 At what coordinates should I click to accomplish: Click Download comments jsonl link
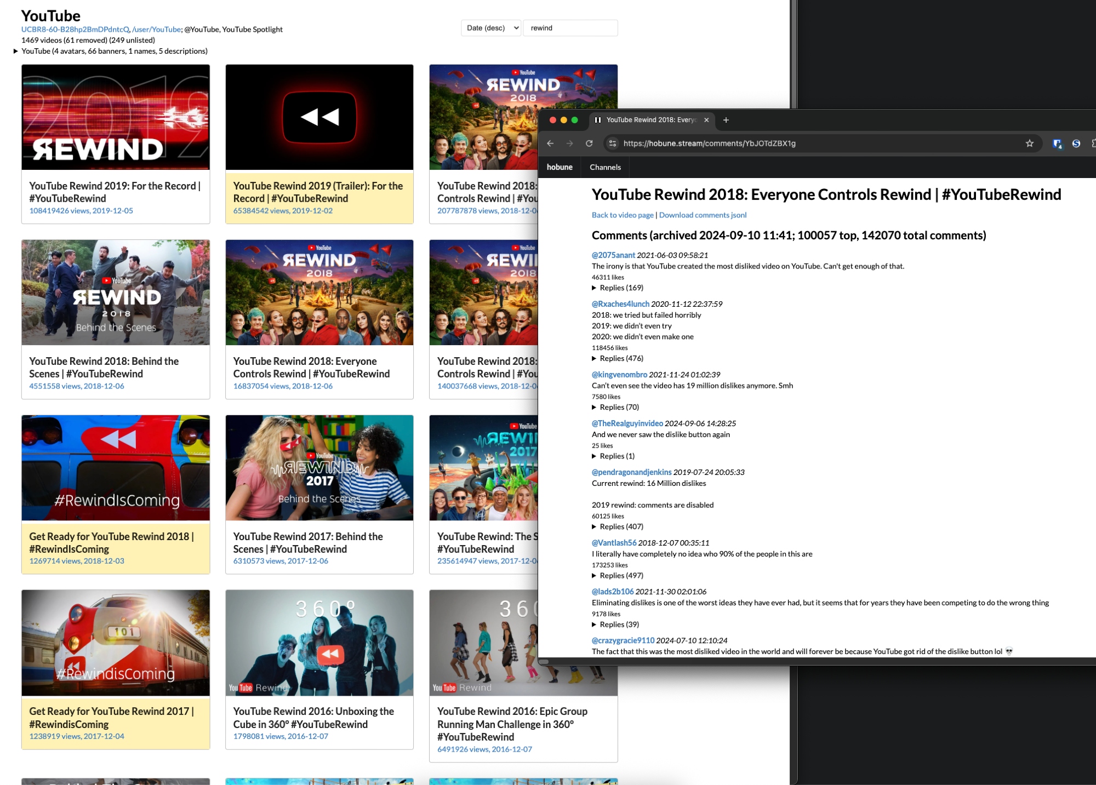[x=703, y=215]
